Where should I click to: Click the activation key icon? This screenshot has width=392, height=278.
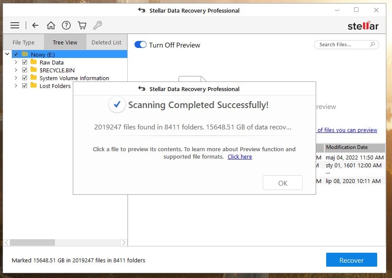coord(98,25)
